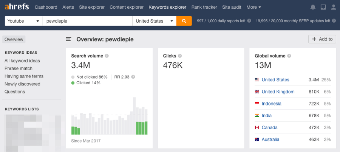Click the India flag icon
Viewport: 340px width, 152px height.
point(257,116)
